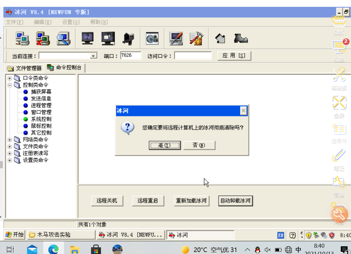The width and height of the screenshot is (351, 254).
Task: Expand the 网络类命令 tree node
Action: click(x=10, y=140)
